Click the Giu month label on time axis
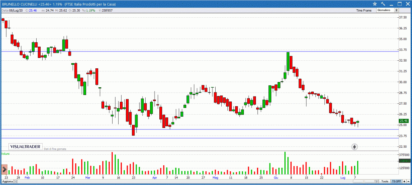412x185 pixels. point(276,177)
